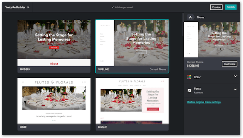Expand the Fonts section chevron
Image resolution: width=243 pixels, height=138 pixels.
(235, 89)
